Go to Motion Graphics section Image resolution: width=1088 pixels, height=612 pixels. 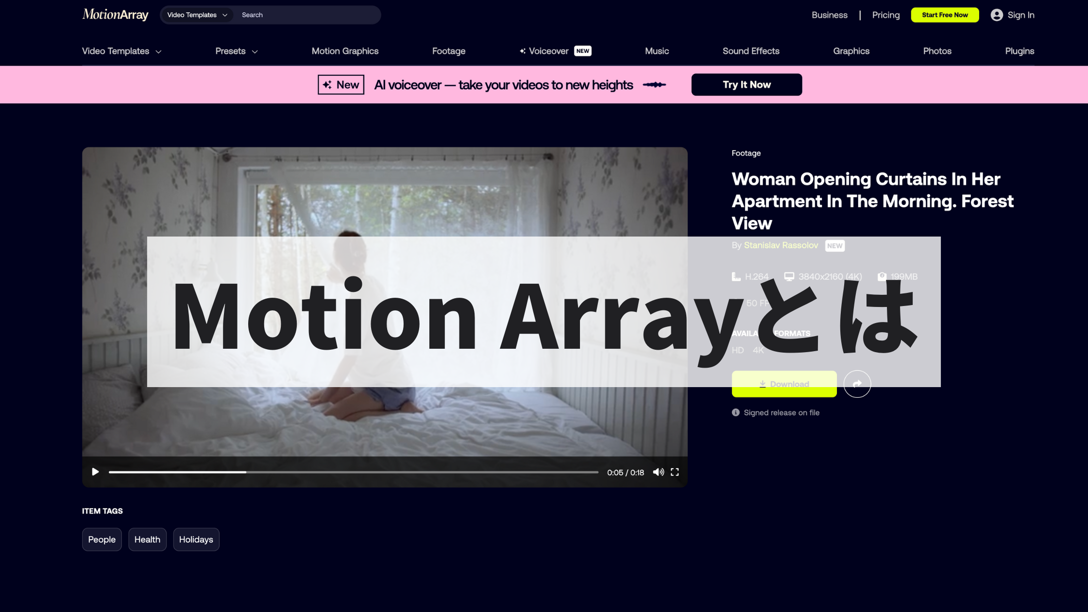345,51
